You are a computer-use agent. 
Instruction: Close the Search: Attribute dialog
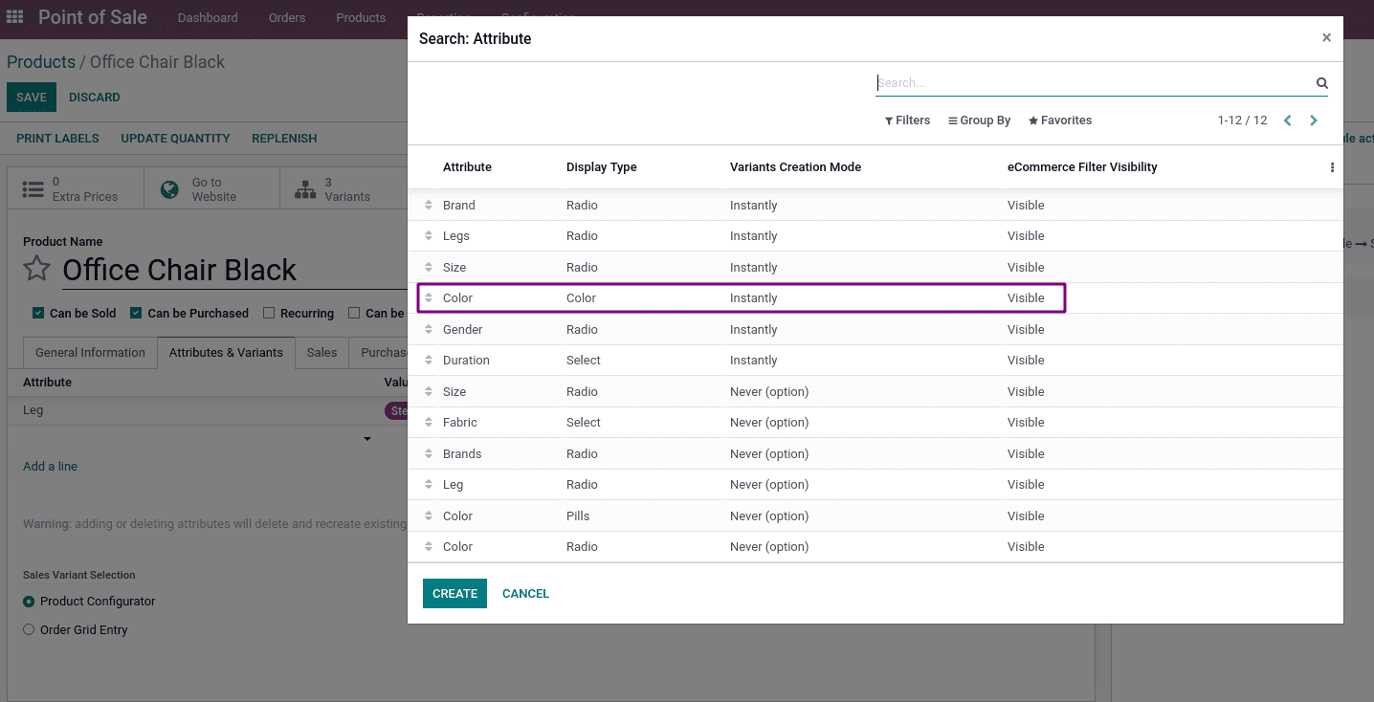click(1326, 38)
